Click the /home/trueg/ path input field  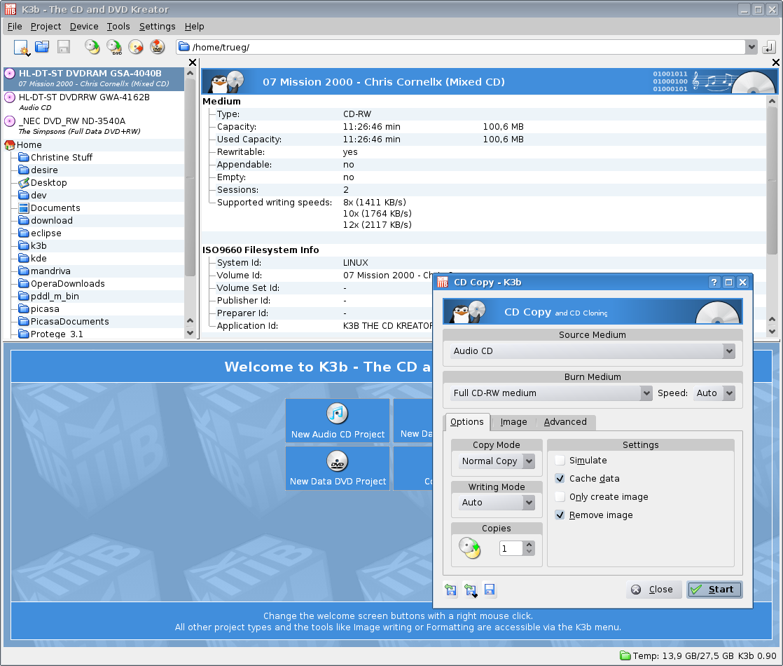(460, 48)
